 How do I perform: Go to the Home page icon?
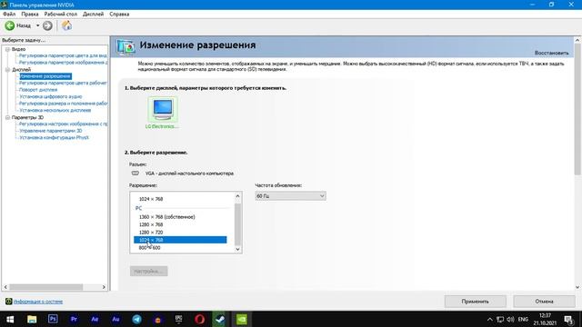[66, 25]
